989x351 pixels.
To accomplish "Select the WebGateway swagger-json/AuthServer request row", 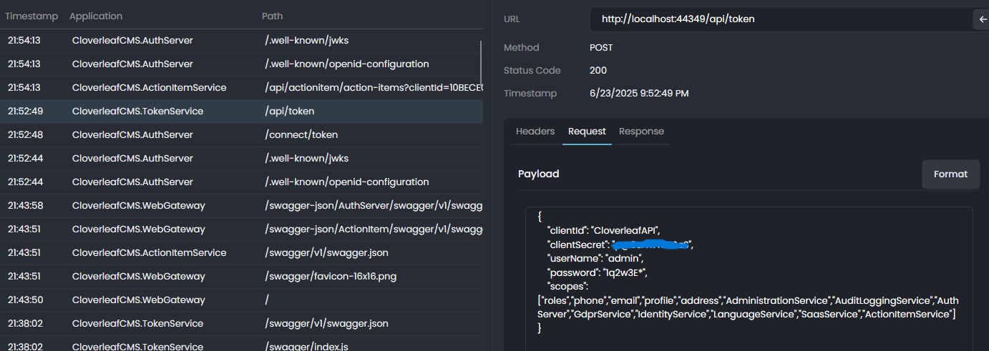I will [241, 205].
